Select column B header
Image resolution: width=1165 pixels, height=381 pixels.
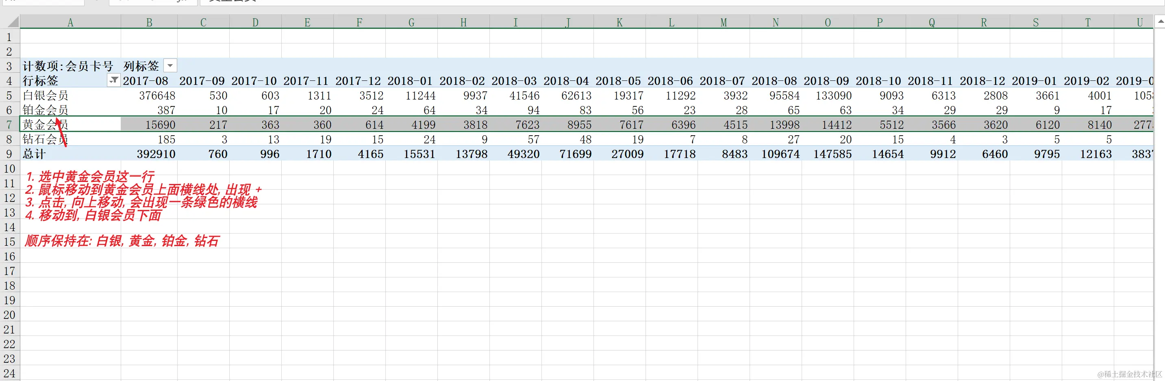pyautogui.click(x=149, y=22)
